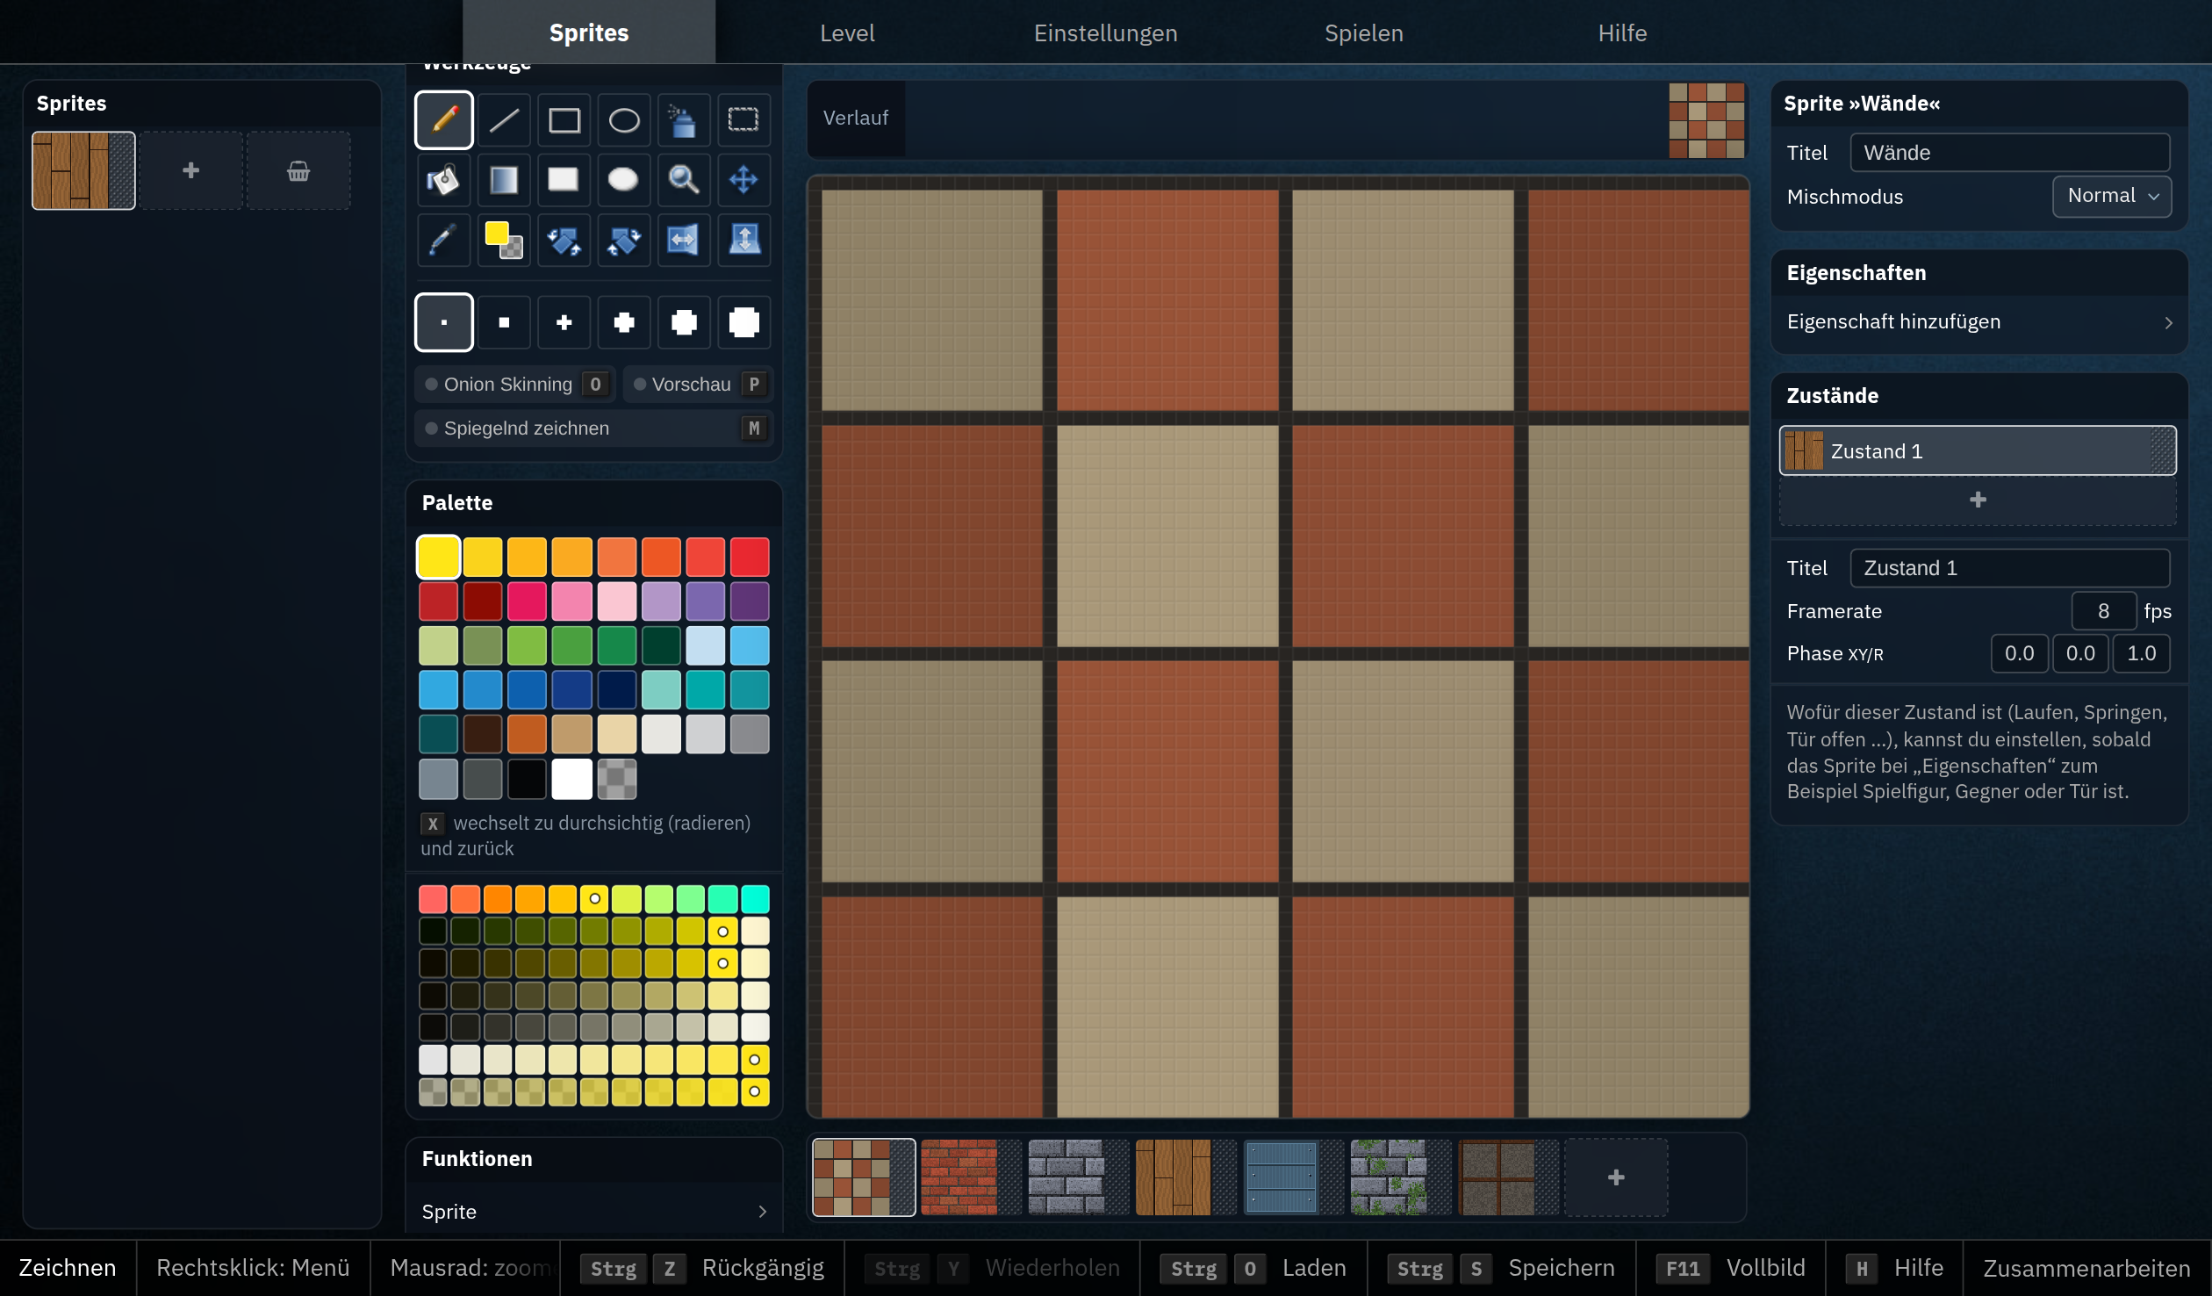Select the filled rectangle tool
The height and width of the screenshot is (1296, 2212).
pyautogui.click(x=564, y=180)
